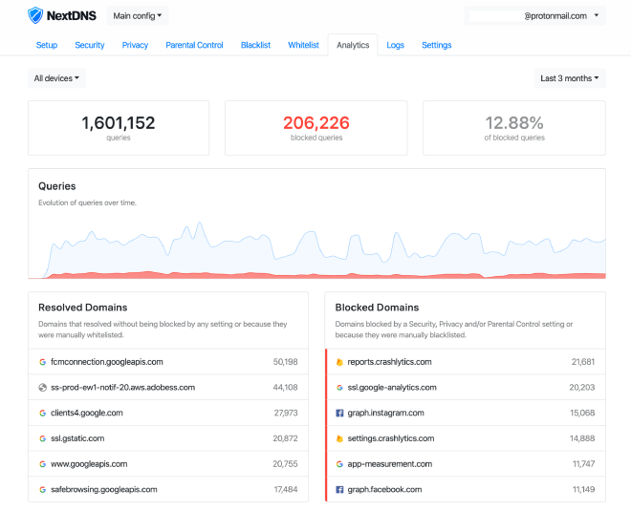Click Firebase icon beside reports.crashlytics.com
The width and height of the screenshot is (631, 511).
point(339,362)
